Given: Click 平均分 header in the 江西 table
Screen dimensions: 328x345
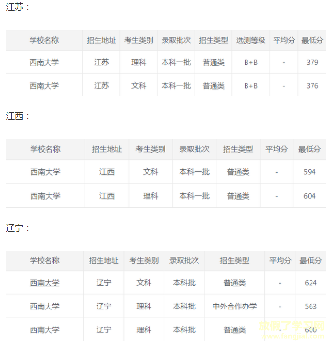Looking at the screenshot, I should [277, 149].
